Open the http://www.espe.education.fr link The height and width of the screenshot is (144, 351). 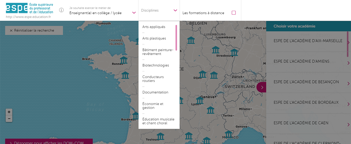(x=28, y=17)
